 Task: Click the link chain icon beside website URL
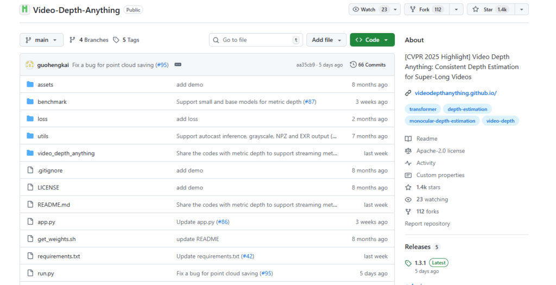point(408,93)
